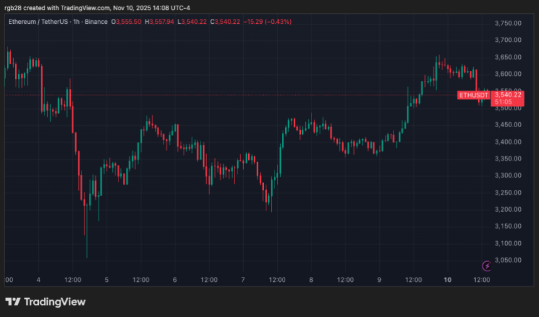Click the purple lightning bolt events icon
Screen dimensions: 539x317
tap(486, 266)
